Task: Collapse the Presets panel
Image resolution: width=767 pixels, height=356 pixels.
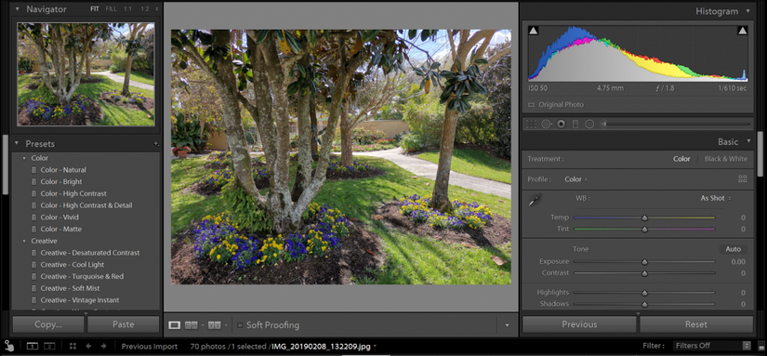Action: [x=17, y=143]
